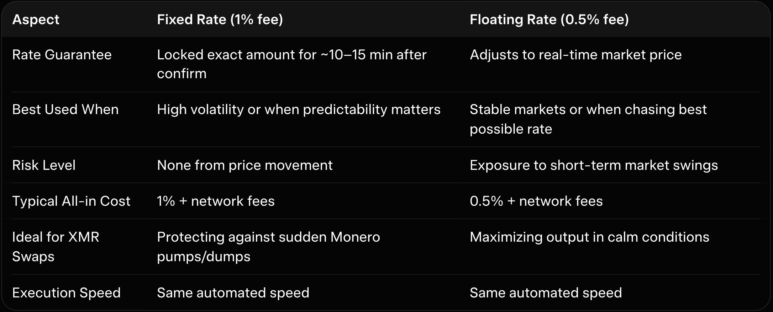Viewport: 773px width, 312px height.
Task: Click the 0.5% + network fees cell
Action: click(x=536, y=201)
